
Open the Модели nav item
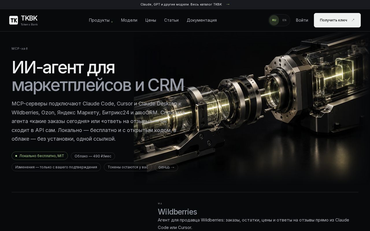click(x=129, y=20)
